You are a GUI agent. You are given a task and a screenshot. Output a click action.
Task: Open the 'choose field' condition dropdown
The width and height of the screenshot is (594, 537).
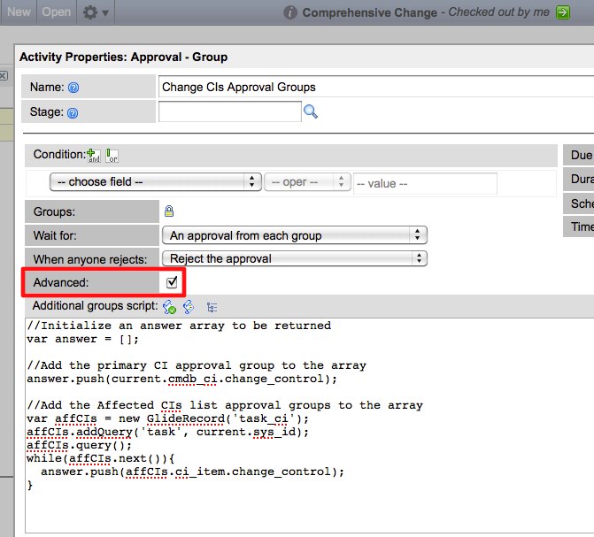click(155, 181)
